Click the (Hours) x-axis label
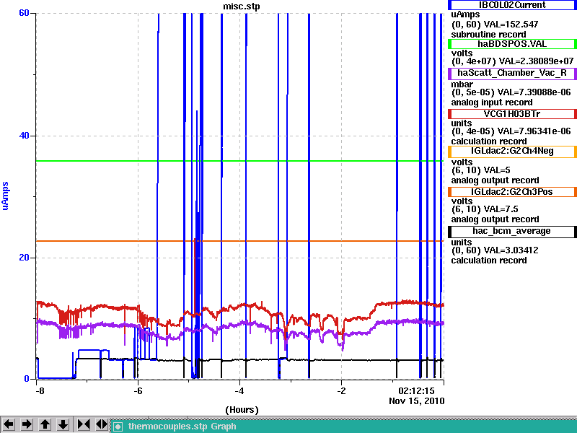Viewport: 577px width, 433px height. coord(242,410)
